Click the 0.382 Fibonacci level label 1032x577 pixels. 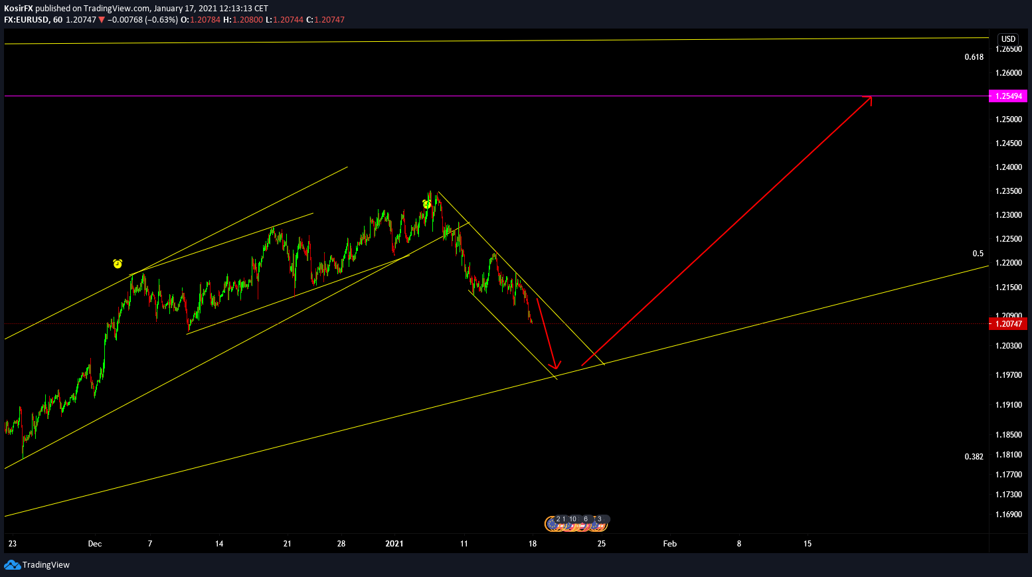click(974, 457)
